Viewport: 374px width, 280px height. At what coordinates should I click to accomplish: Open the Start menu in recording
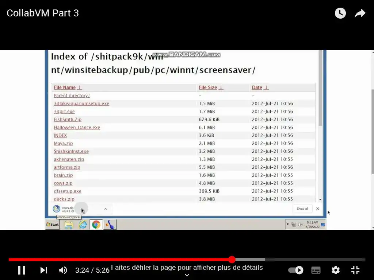52,224
